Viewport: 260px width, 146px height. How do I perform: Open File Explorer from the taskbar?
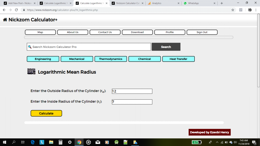pyautogui.click(x=51, y=142)
